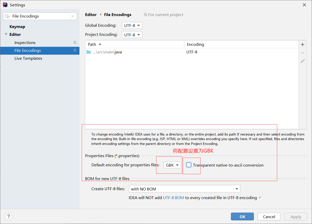Edit encoding with the pencil icon

click(x=302, y=61)
